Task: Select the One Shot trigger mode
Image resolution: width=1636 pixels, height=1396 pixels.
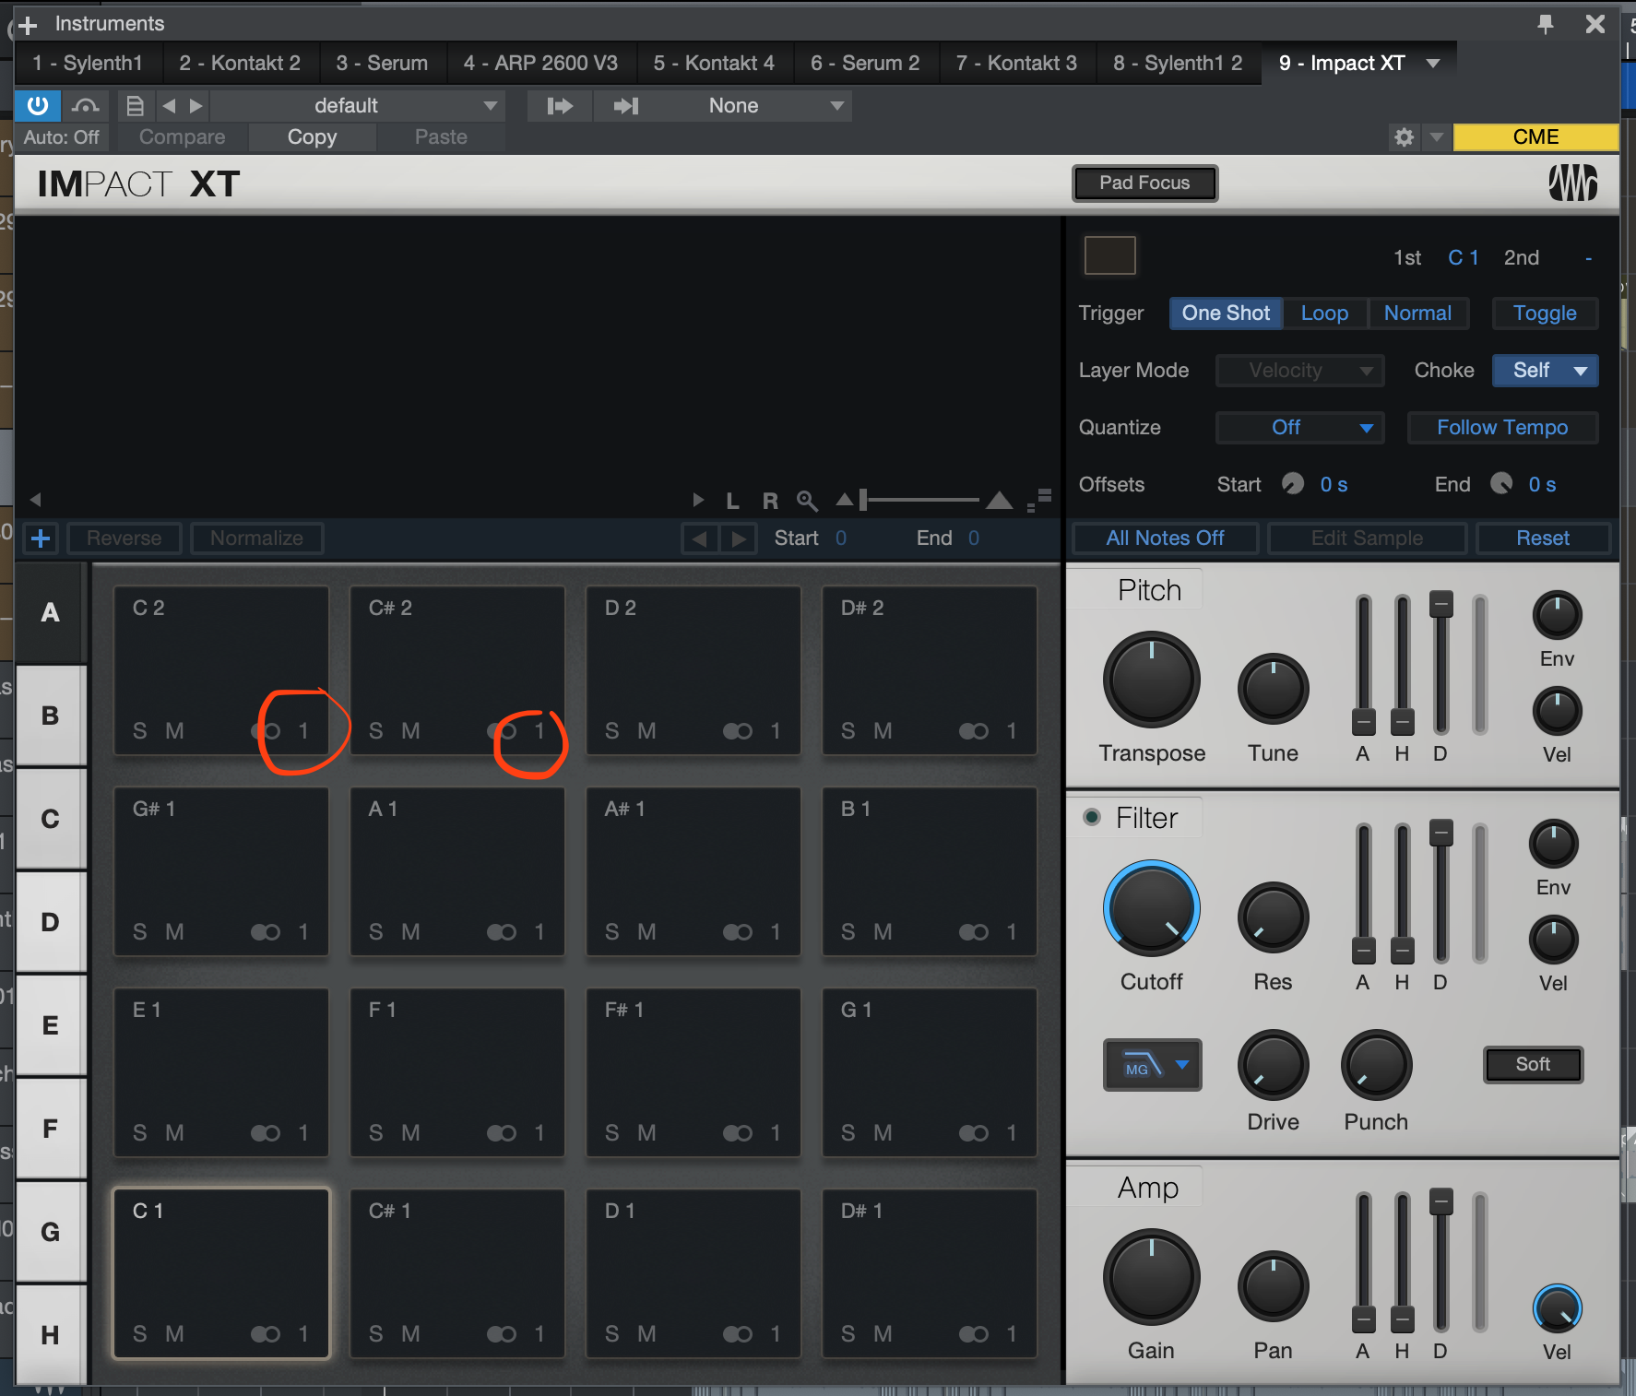Action: pyautogui.click(x=1226, y=314)
